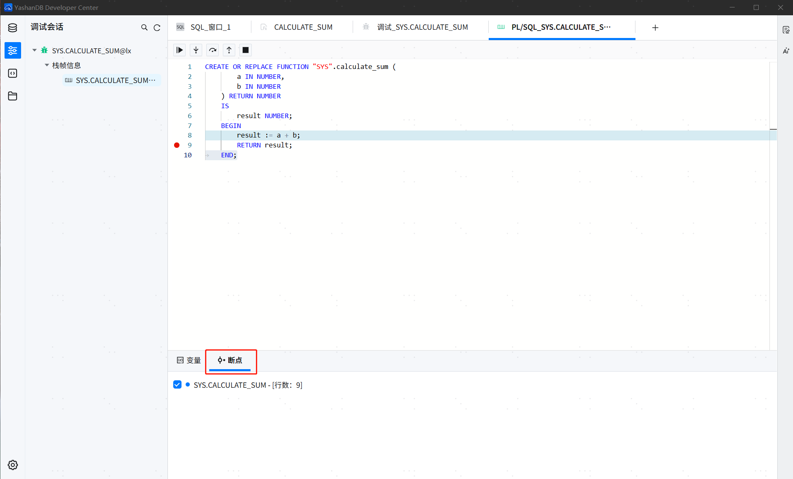Collapse the SYS.CALCULATE_SUM@lx tree node
Viewport: 793px width, 479px height.
tap(35, 50)
